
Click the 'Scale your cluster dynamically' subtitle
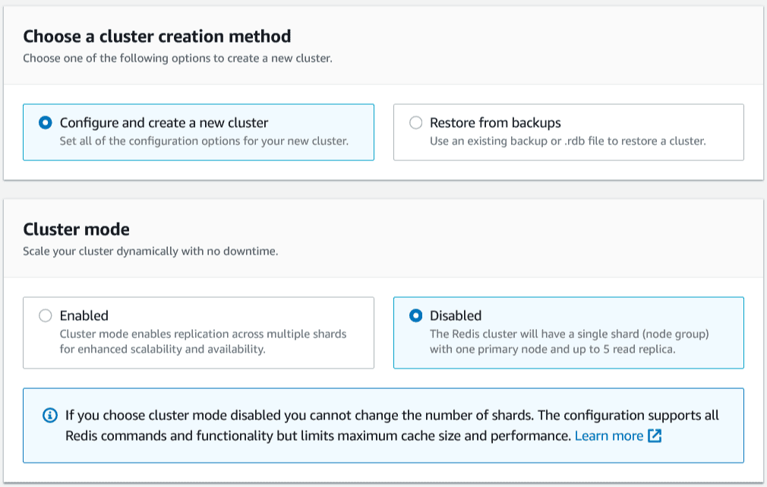[x=150, y=251]
